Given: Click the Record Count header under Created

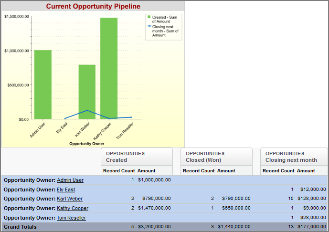Looking at the screenshot, I should coord(118,170).
